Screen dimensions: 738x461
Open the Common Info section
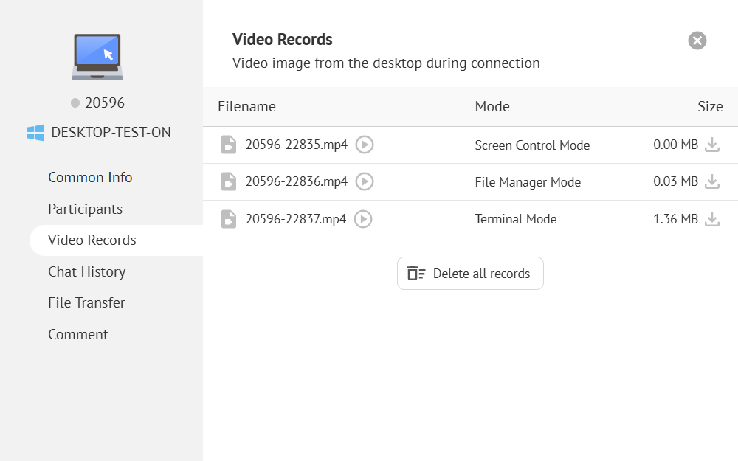[x=90, y=178]
